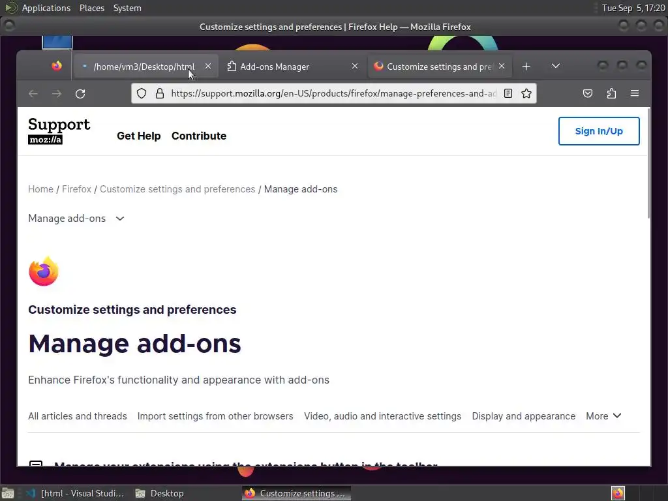Switch to Visual Studio taskbar window
668x501 pixels.
click(76, 493)
